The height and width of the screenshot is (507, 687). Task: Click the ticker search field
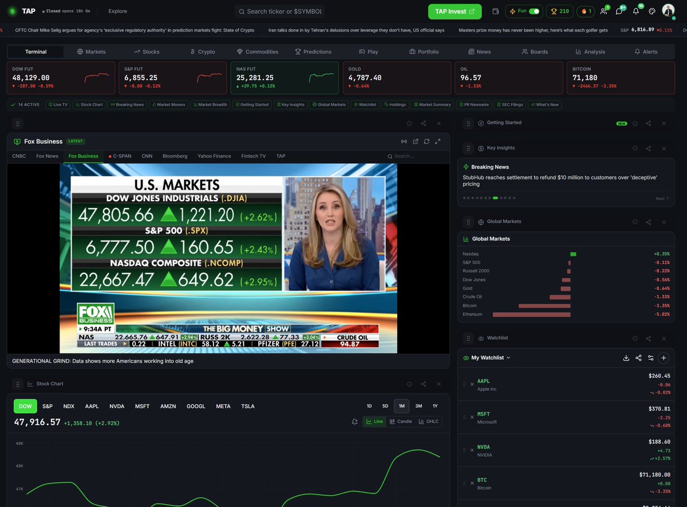coord(279,11)
